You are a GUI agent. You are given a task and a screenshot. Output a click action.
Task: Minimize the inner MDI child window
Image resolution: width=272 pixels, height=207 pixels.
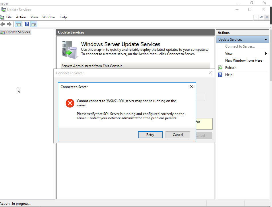click(x=256, y=17)
